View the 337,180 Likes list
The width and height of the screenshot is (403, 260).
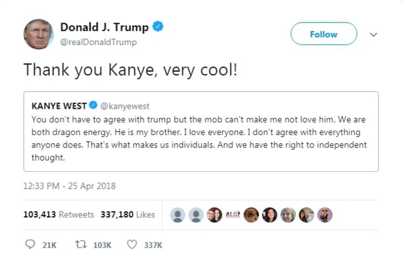coord(128,214)
